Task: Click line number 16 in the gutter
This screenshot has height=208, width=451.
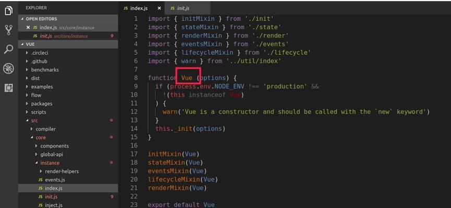Action: [134, 146]
